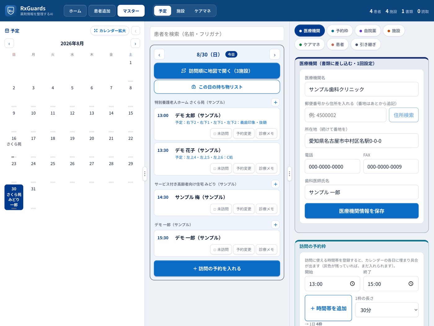This screenshot has height=326, width=434.
Task: Collapse the calendar side panel
Action: click(x=135, y=31)
